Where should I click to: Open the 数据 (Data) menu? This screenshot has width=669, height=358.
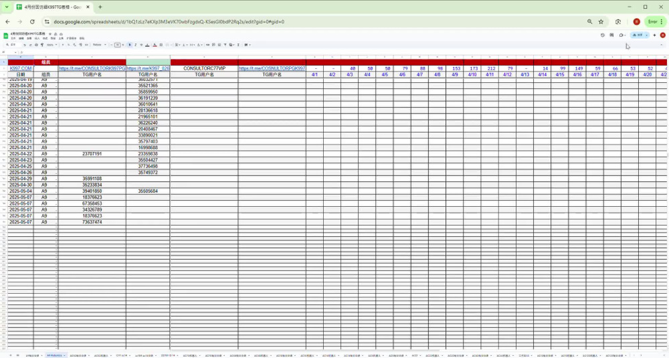click(52, 38)
